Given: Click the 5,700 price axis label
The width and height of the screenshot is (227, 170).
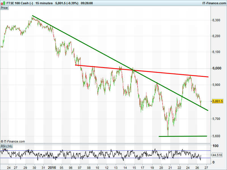Looking at the screenshot, I should tap(216, 119).
